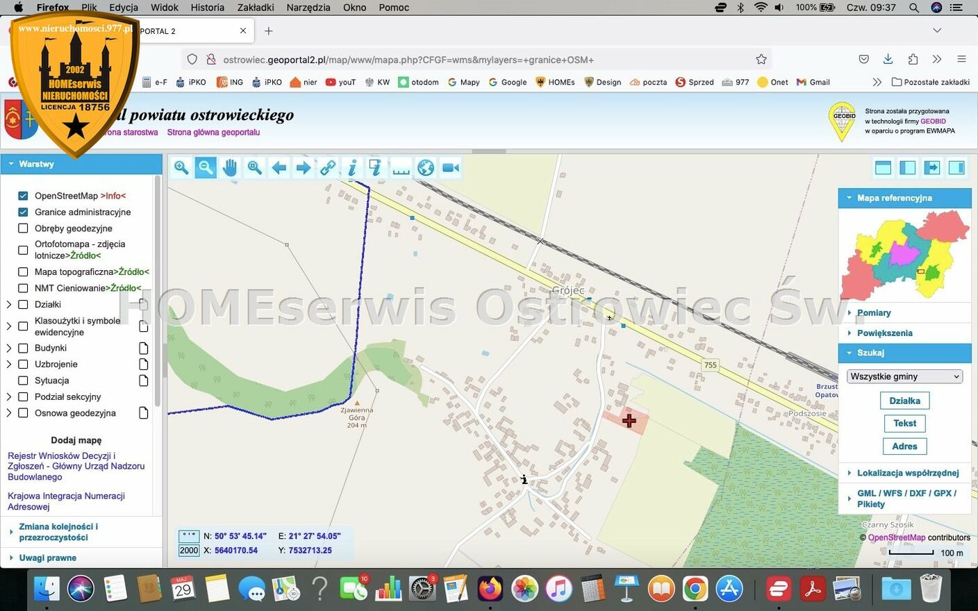This screenshot has height=611, width=978.
Task: Expand the Działki layer group
Action: [x=9, y=304]
